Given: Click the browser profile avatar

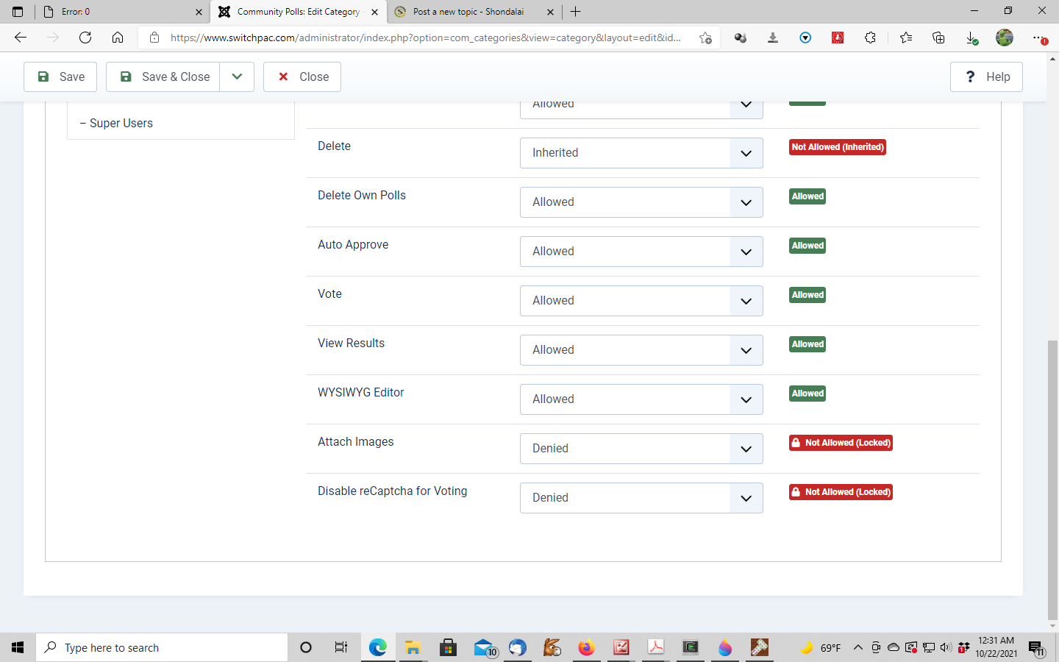Looking at the screenshot, I should (1004, 38).
